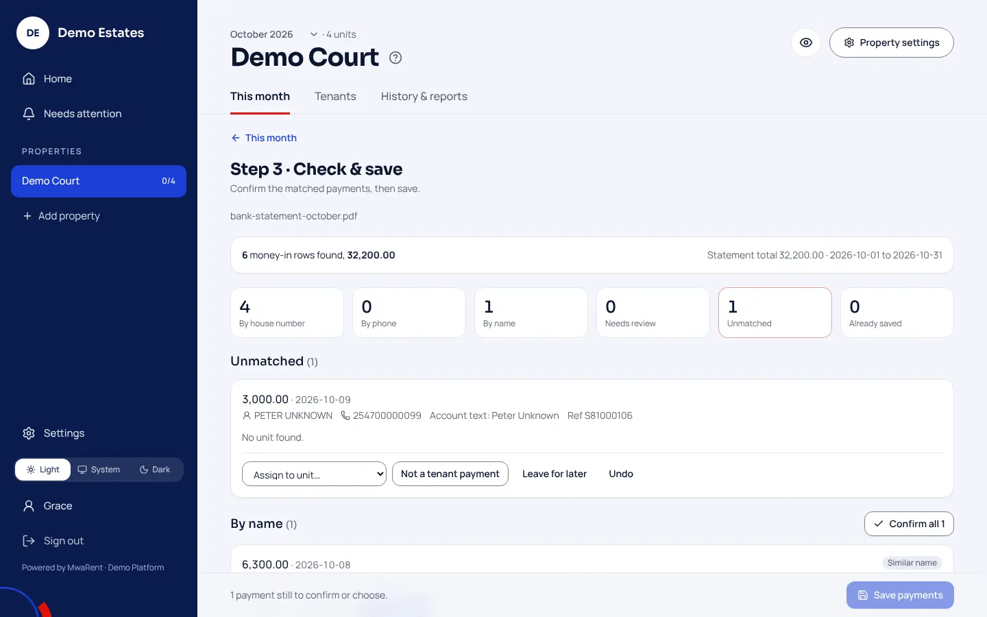Select the By name count card

(531, 313)
